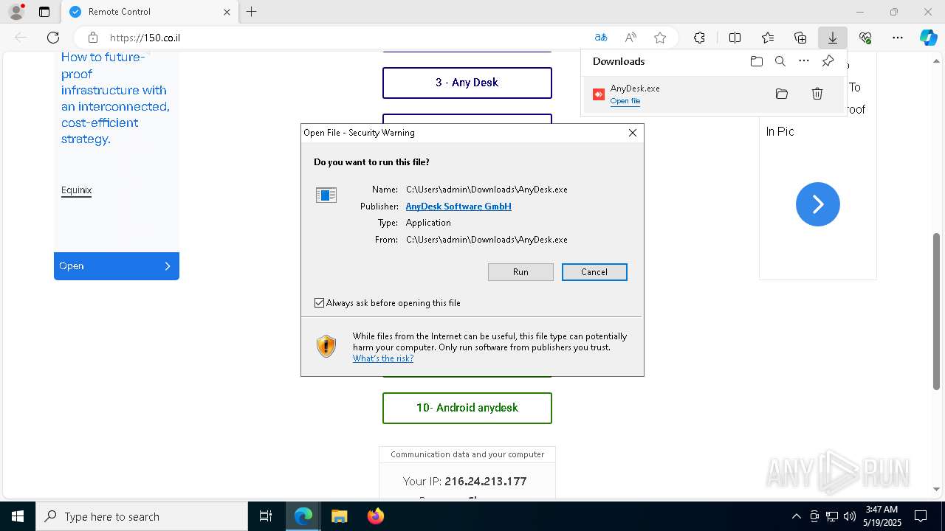Open the Extensions puzzle icon

point(699,38)
